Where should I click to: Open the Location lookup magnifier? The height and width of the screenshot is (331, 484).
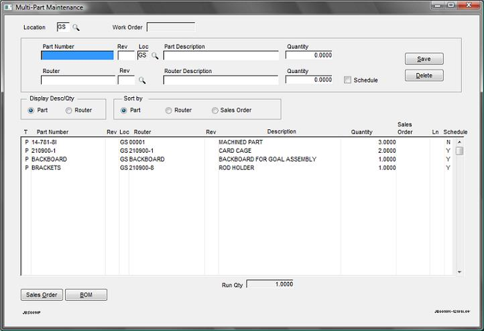click(x=76, y=27)
